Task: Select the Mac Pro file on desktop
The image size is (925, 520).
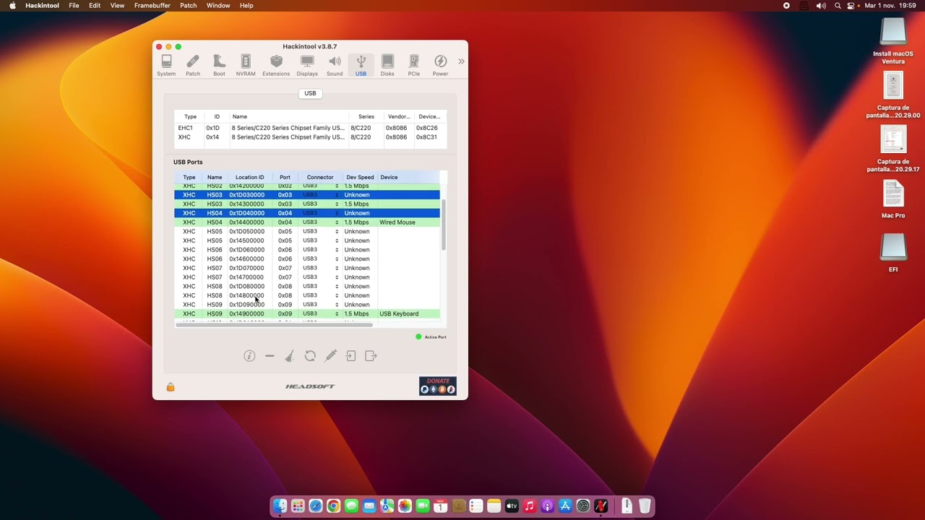Action: coord(893,199)
